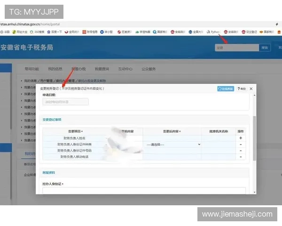282x226 pixels.
Task: Open the 学信档案 bookmark
Action: [x=143, y=32]
